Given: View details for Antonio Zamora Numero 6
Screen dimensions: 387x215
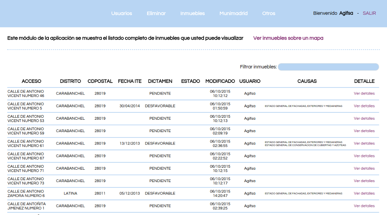Looking at the screenshot, I should click(364, 193).
